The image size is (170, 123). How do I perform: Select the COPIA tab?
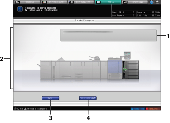pos(108,2)
